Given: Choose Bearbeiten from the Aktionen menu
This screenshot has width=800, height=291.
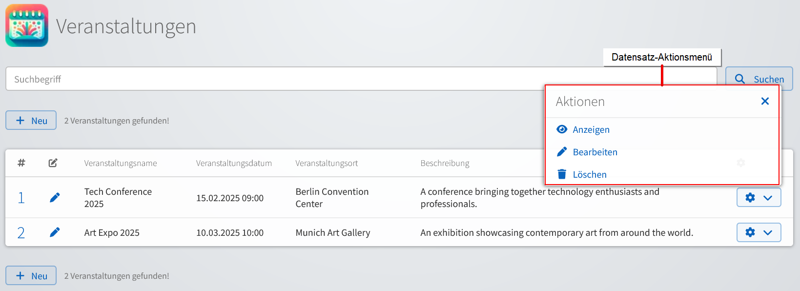Looking at the screenshot, I should coord(595,152).
